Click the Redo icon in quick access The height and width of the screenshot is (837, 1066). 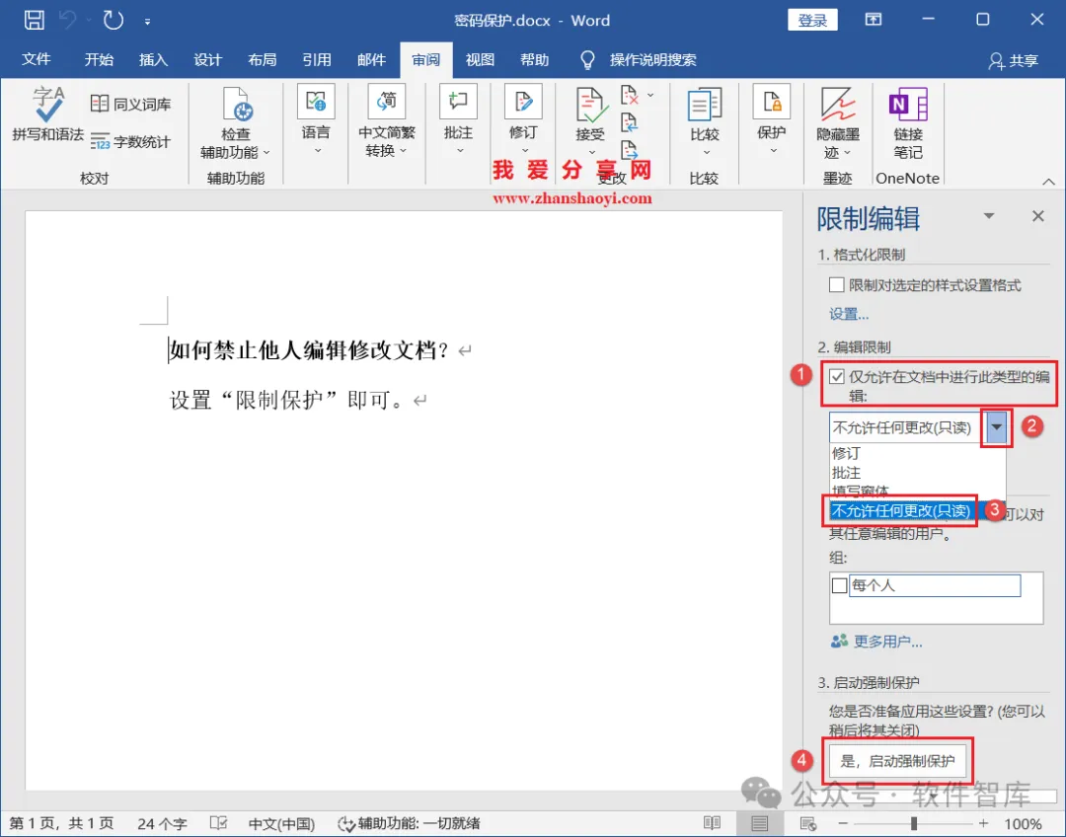pos(113,20)
